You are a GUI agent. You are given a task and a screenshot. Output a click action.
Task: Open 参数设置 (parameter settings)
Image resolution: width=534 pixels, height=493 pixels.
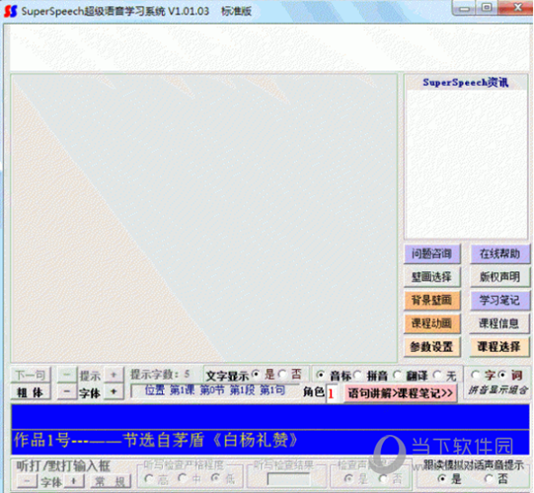point(432,347)
